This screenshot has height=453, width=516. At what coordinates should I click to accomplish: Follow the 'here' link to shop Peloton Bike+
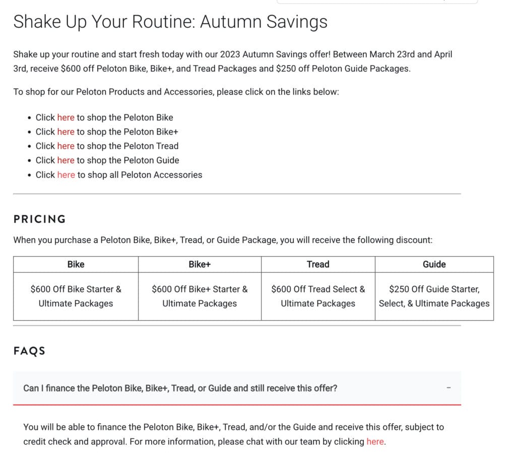pos(66,132)
